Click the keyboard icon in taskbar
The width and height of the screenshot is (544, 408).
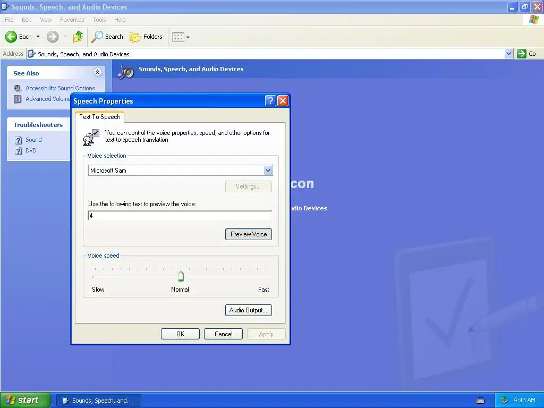click(x=480, y=401)
